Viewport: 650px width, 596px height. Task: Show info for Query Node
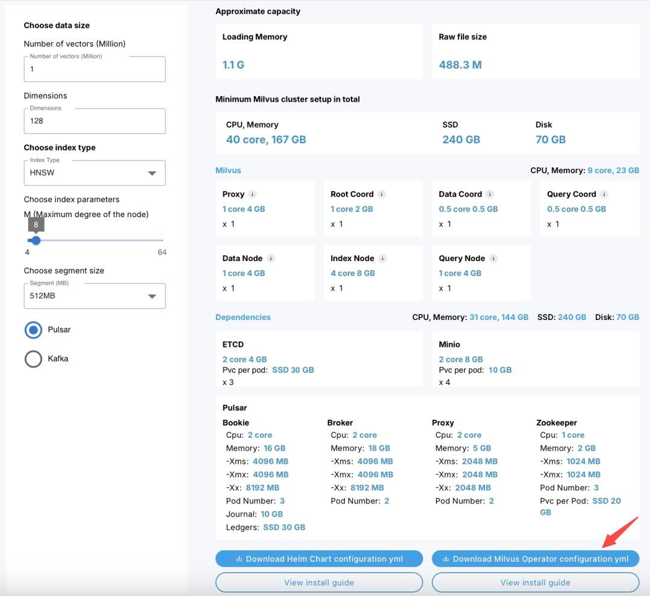494,259
